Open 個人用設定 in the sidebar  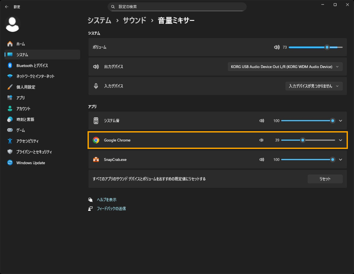point(42,87)
